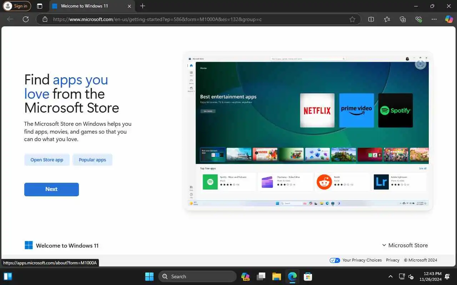The image size is (457, 285).
Task: Open split screen view
Action: tap(371, 19)
